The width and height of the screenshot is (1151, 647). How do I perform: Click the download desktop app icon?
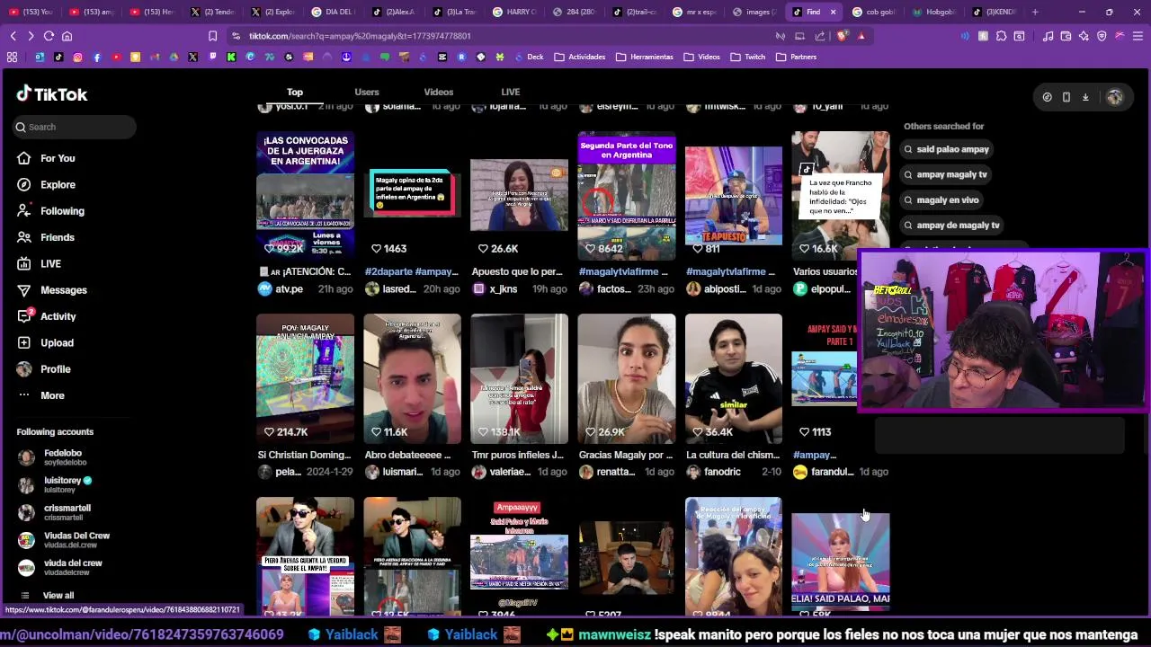tap(1085, 97)
